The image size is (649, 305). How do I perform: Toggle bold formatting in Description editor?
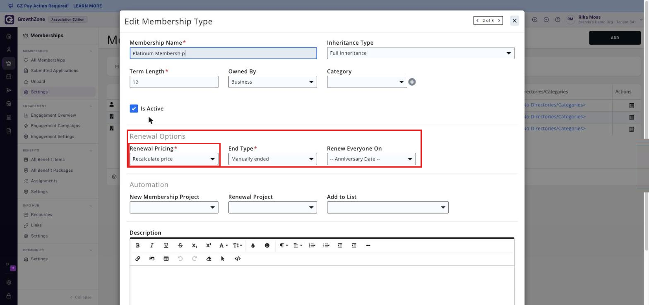138,245
